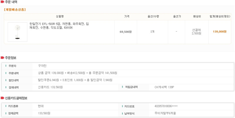Click the masked card number 402857018006****
The height and width of the screenshot is (118, 235).
point(166,106)
